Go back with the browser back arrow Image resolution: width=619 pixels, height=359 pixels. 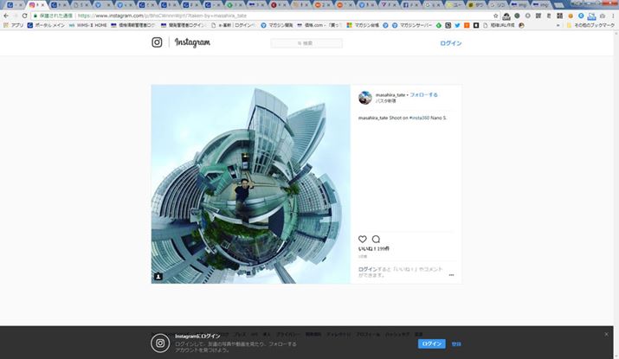tap(5, 16)
